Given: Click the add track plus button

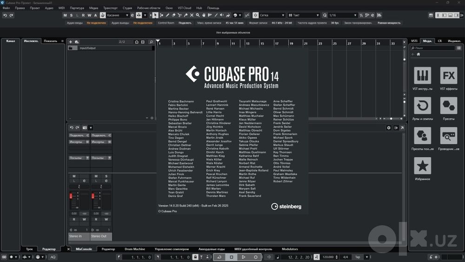Looking at the screenshot, I should tap(71, 42).
